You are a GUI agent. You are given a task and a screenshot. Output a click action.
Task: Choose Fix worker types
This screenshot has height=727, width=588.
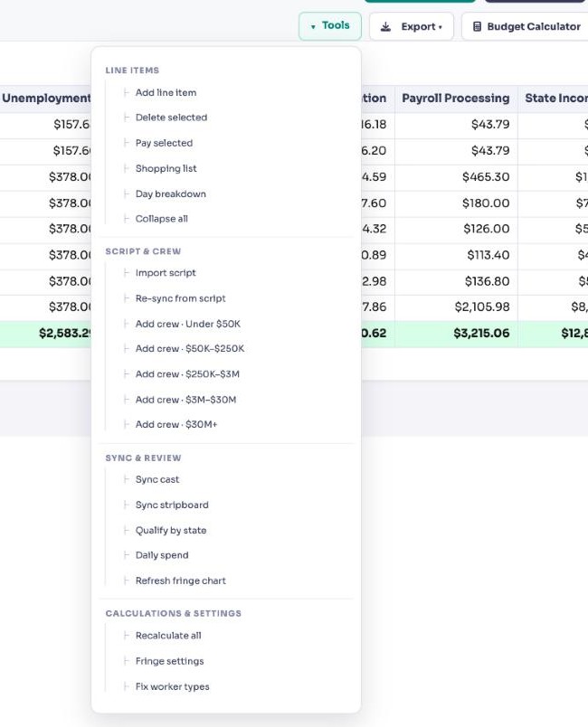(x=173, y=686)
